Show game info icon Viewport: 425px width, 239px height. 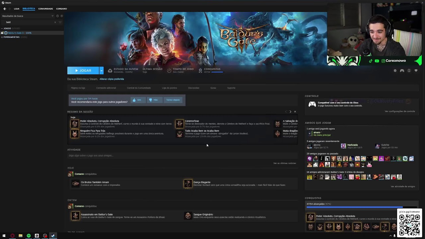tap(409, 71)
